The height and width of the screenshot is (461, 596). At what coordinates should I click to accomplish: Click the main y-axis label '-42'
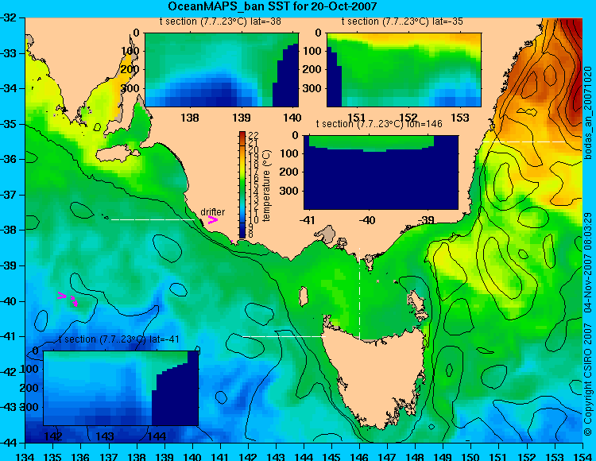[8, 372]
